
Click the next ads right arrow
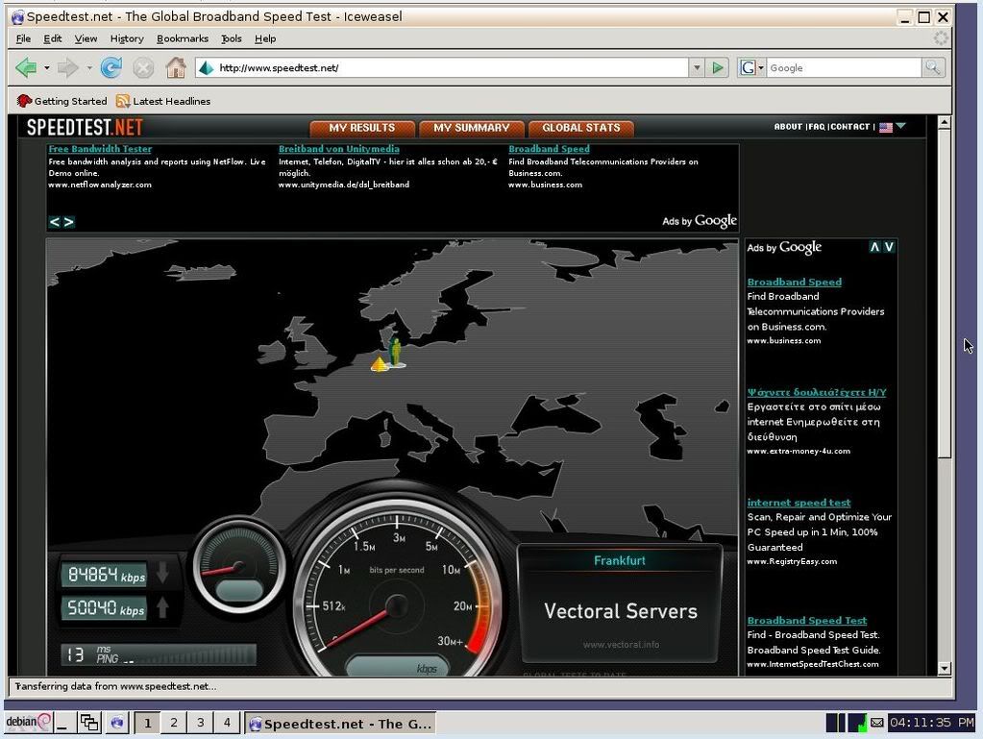coord(69,222)
